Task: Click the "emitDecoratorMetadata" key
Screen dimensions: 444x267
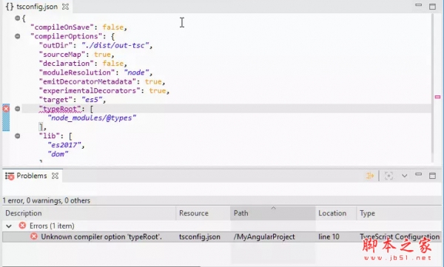Action: [x=87, y=81]
